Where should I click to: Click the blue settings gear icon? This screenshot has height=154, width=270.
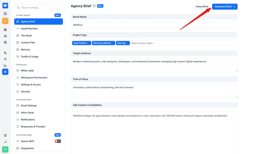[5, 72]
